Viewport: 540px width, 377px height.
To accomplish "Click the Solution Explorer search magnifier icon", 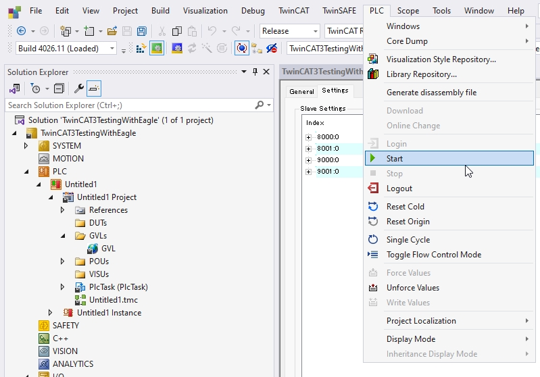I will [260, 105].
